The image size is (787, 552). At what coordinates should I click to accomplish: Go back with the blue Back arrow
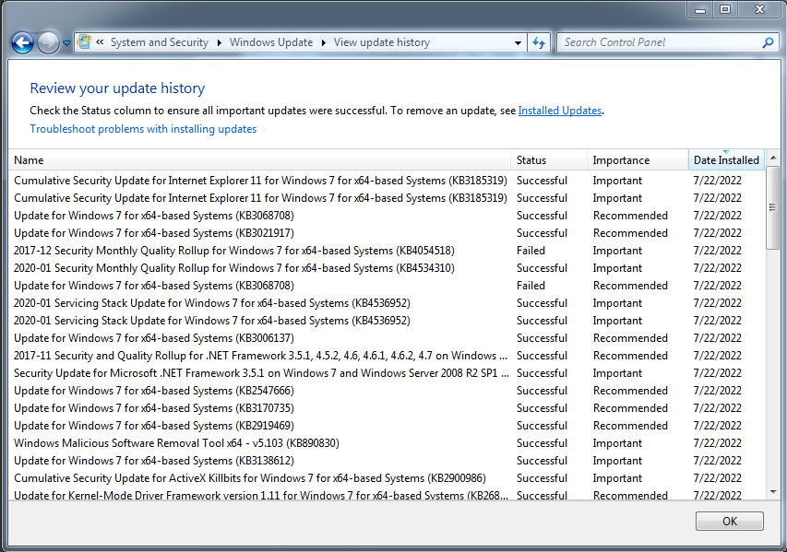pos(22,42)
